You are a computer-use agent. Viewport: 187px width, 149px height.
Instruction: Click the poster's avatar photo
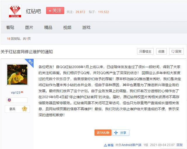tap(17, 76)
